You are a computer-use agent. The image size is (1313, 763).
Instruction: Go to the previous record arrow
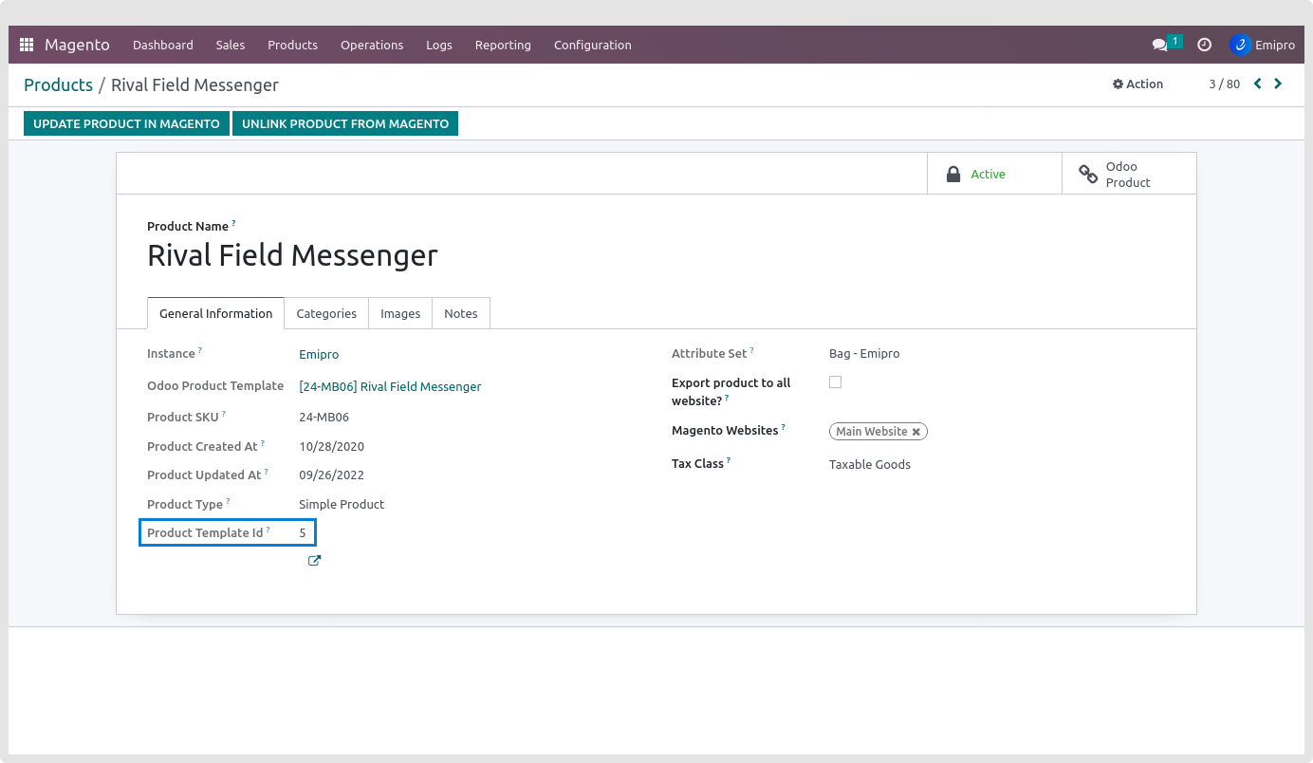click(1258, 84)
